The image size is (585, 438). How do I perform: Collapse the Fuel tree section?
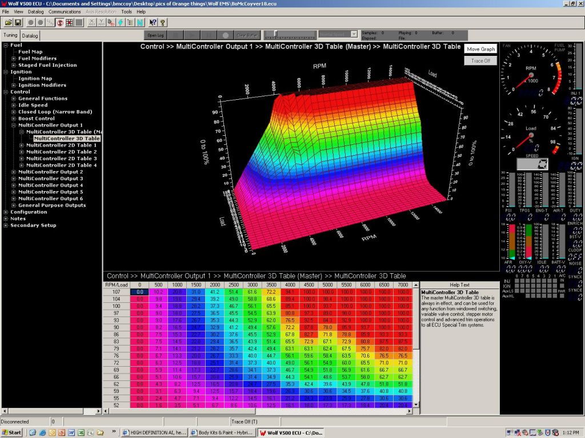click(6, 45)
